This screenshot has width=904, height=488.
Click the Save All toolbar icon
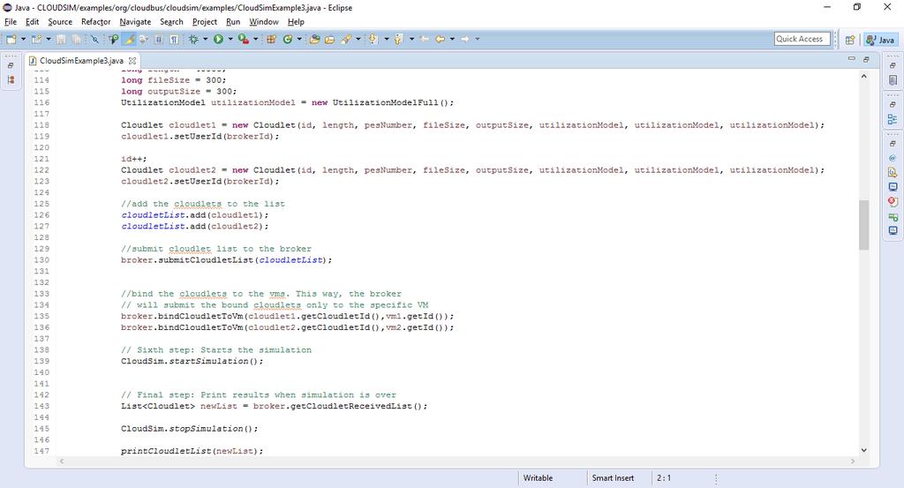(76, 39)
